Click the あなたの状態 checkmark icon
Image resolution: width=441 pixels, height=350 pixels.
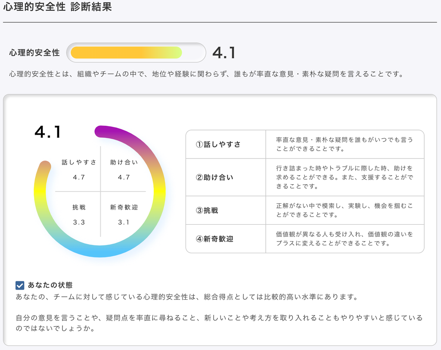coord(20,285)
